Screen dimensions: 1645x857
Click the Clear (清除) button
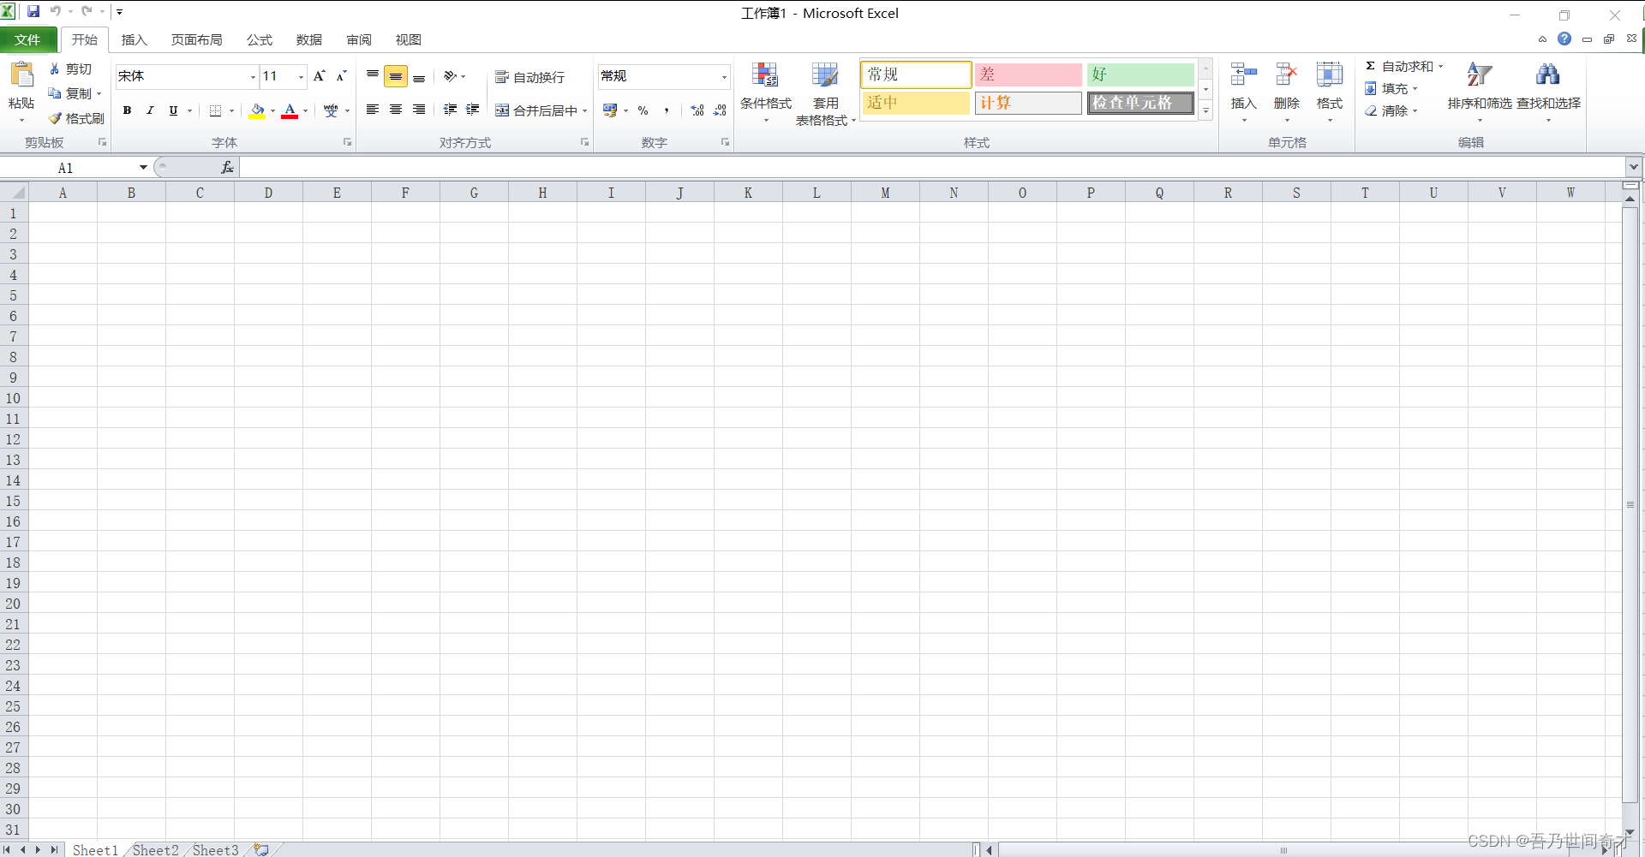pyautogui.click(x=1391, y=110)
